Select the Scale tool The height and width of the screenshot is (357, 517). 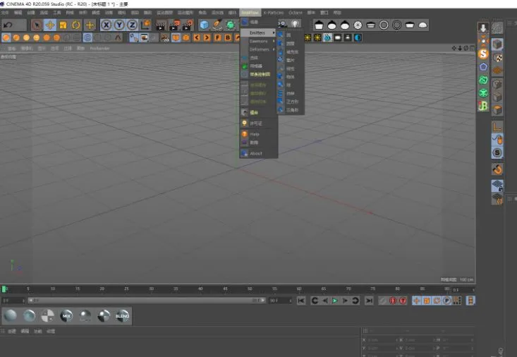[x=63, y=25]
